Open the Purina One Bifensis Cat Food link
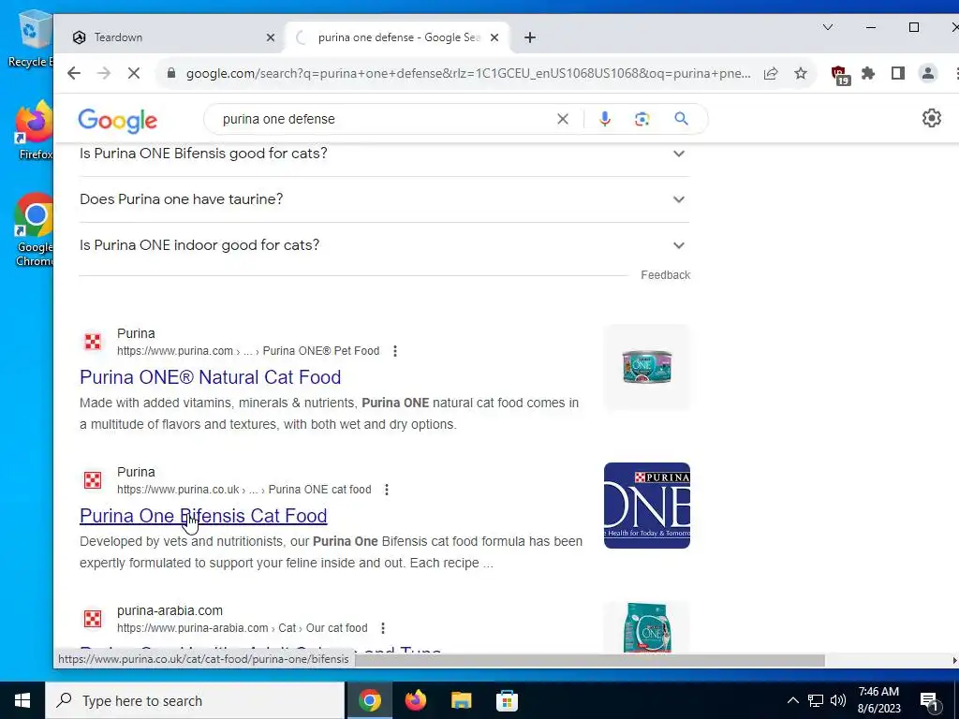This screenshot has width=959, height=719. point(203,516)
